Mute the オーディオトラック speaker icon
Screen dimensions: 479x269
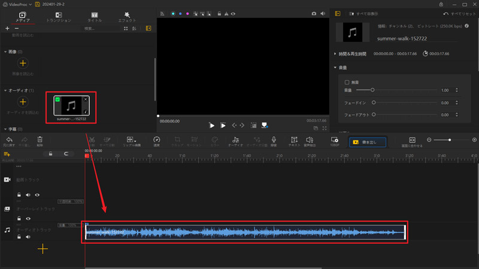tap(28, 237)
